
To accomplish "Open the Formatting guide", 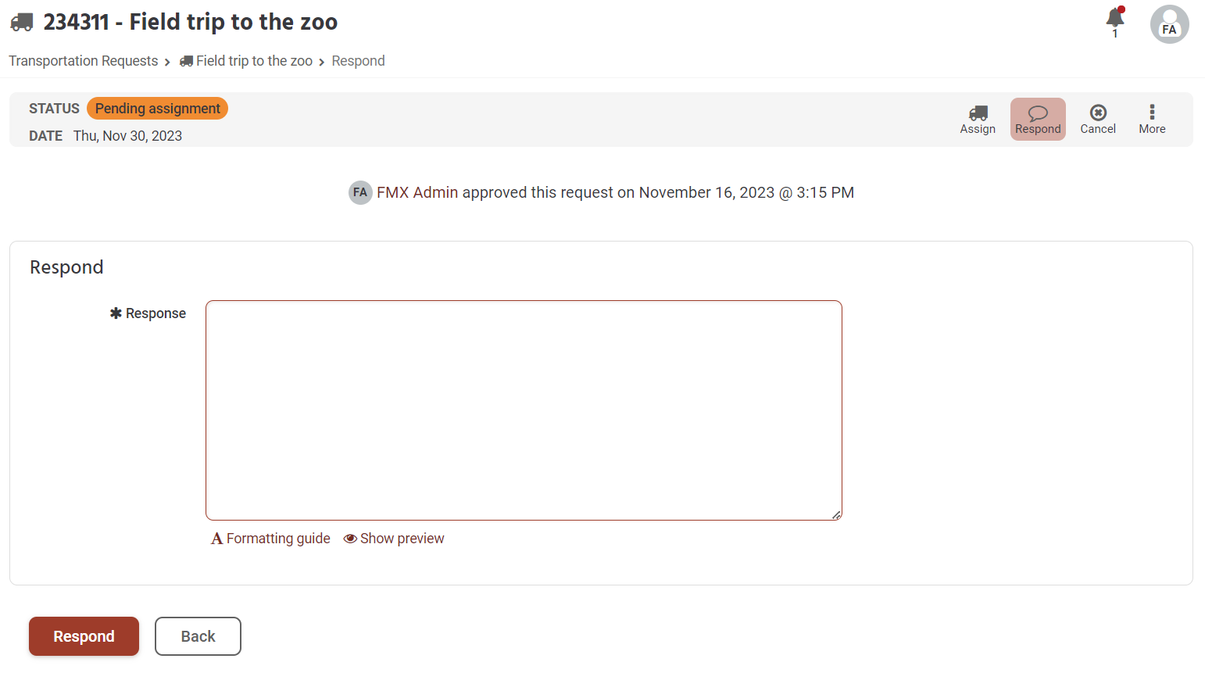I will coord(271,539).
